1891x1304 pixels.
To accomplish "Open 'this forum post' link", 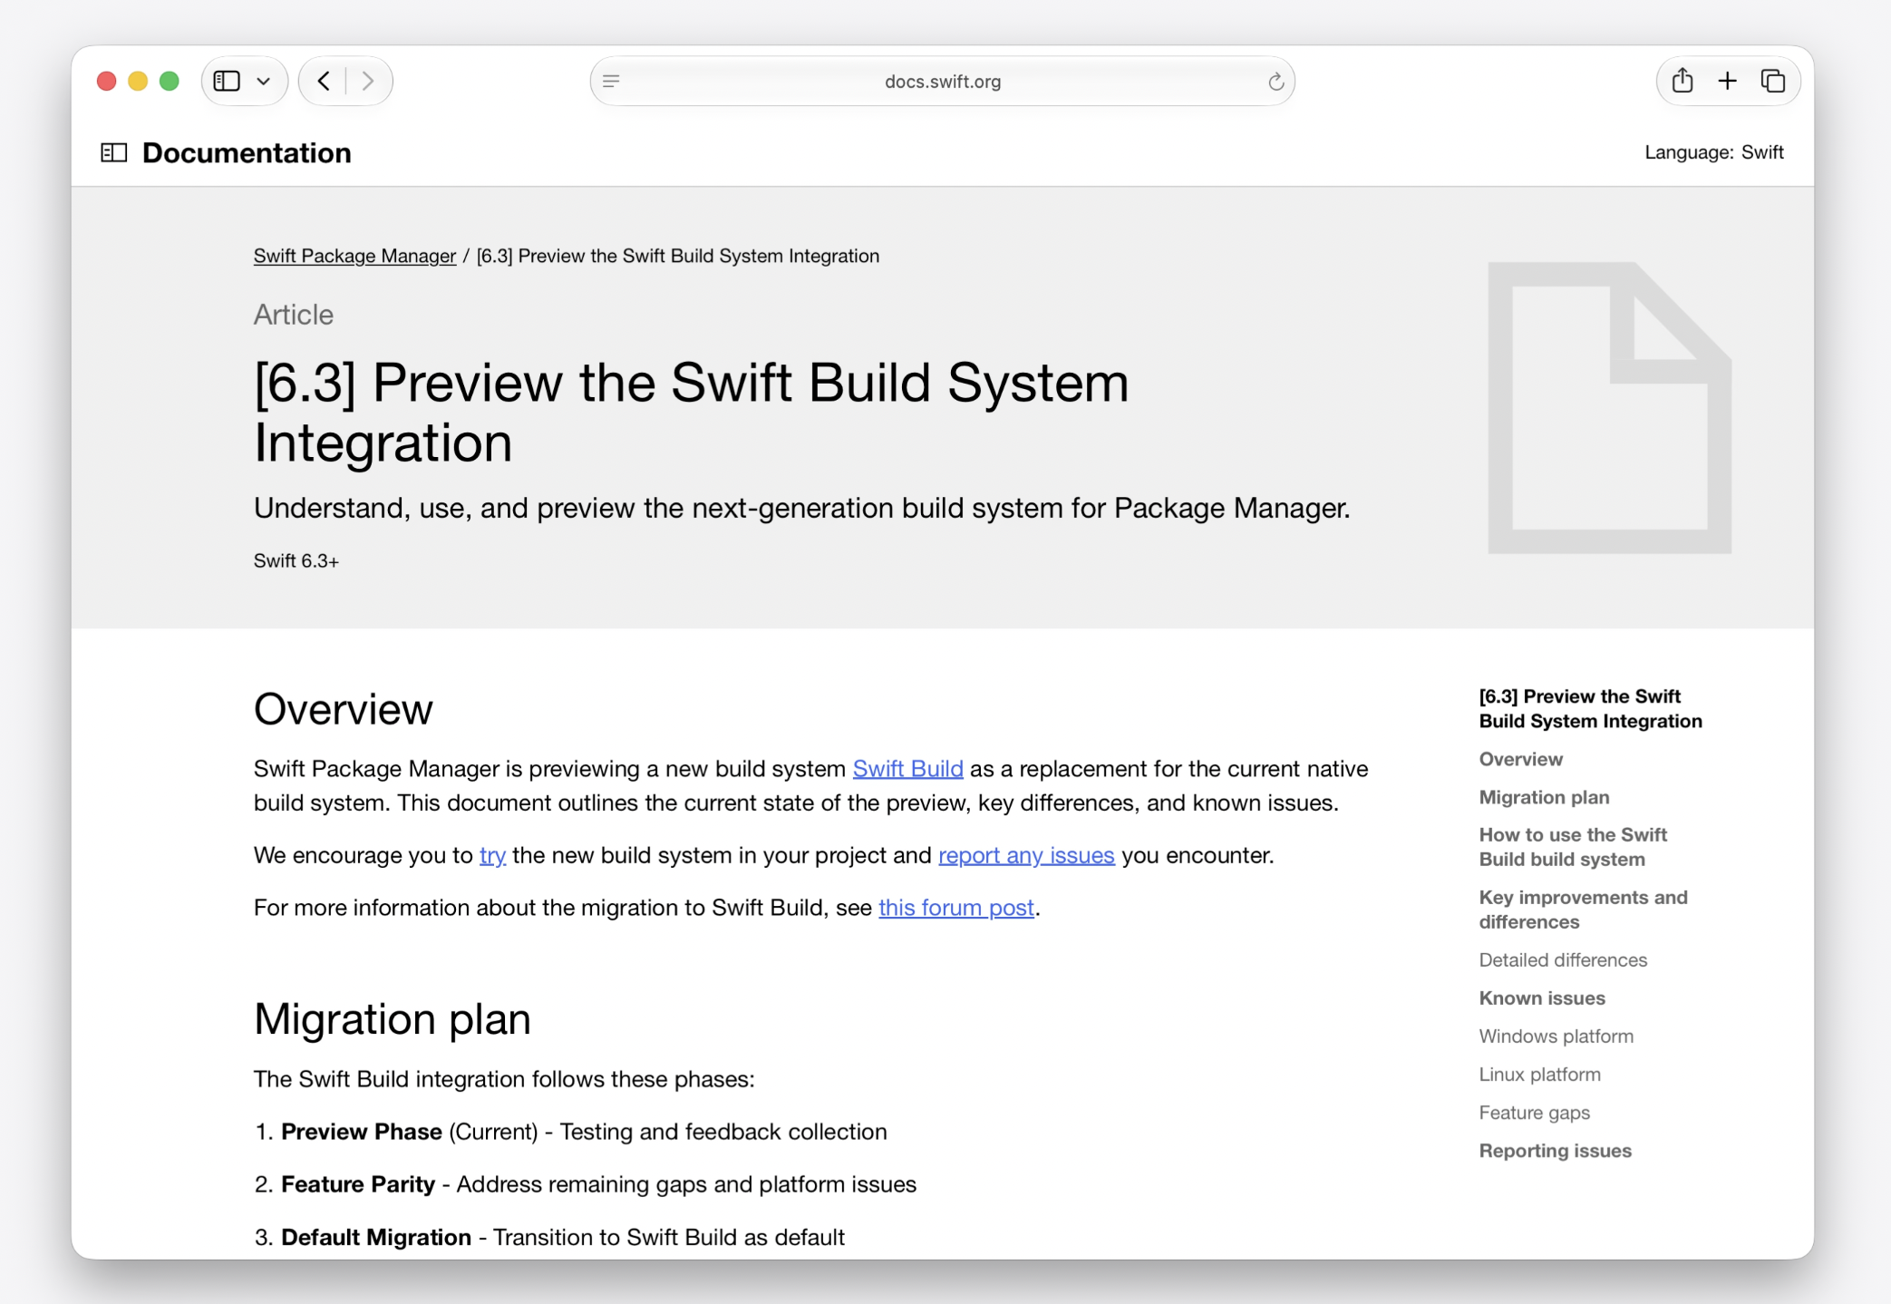I will click(x=956, y=908).
